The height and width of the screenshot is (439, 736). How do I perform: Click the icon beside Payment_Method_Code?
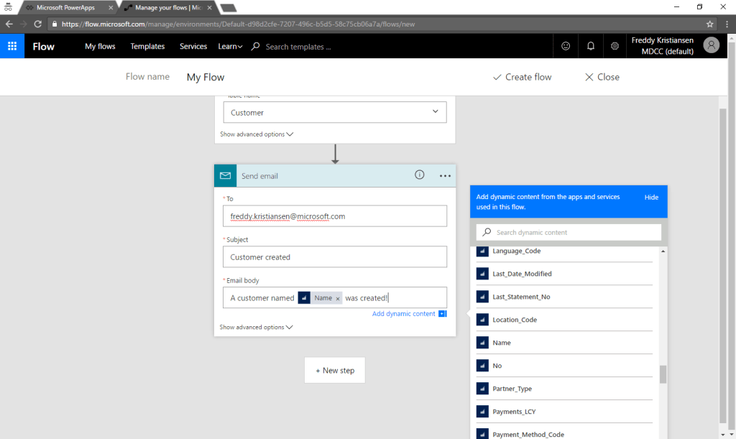coord(482,434)
